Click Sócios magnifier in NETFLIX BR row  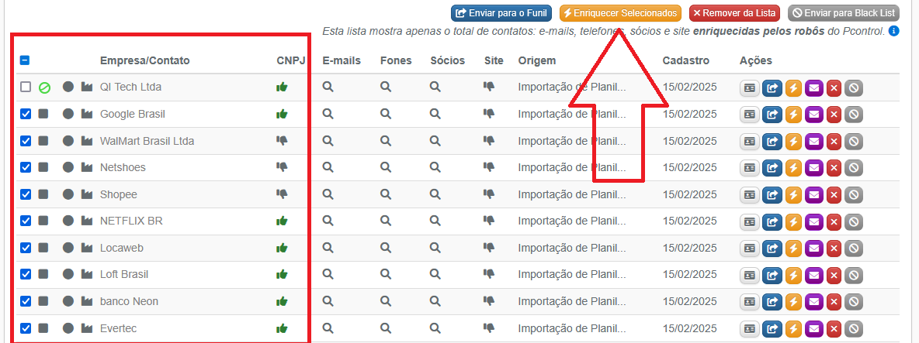[x=435, y=221]
